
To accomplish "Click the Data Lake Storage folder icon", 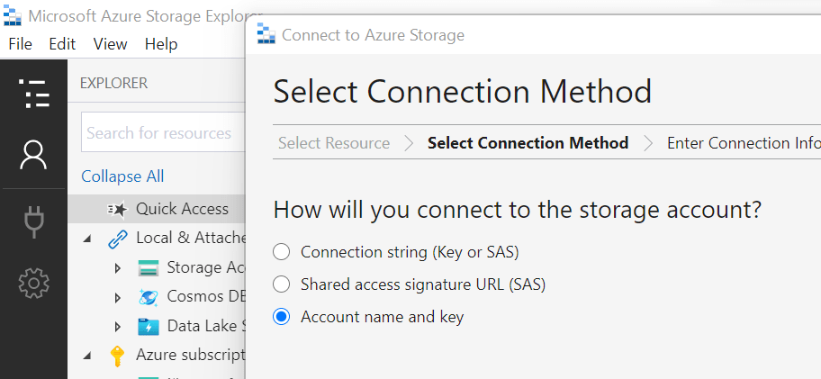I will (x=149, y=326).
